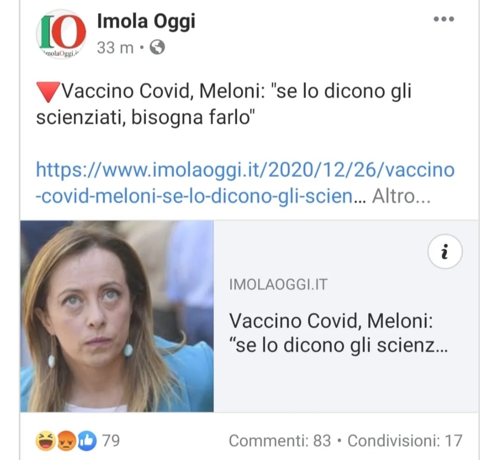Viewport: 498px width, 460px height.
Task: View the 79 reactions count
Action: coord(111,441)
